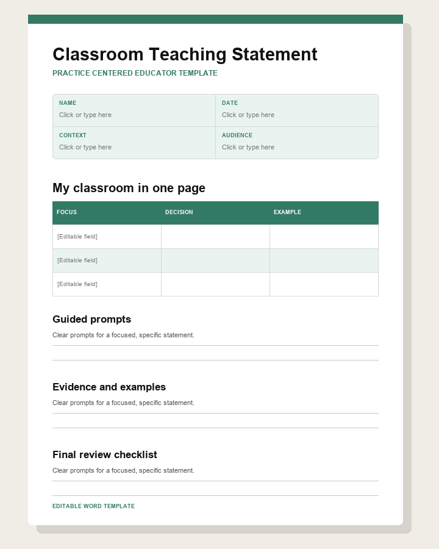Click the first row's Decision cell
439x549 pixels.
pyautogui.click(x=215, y=237)
